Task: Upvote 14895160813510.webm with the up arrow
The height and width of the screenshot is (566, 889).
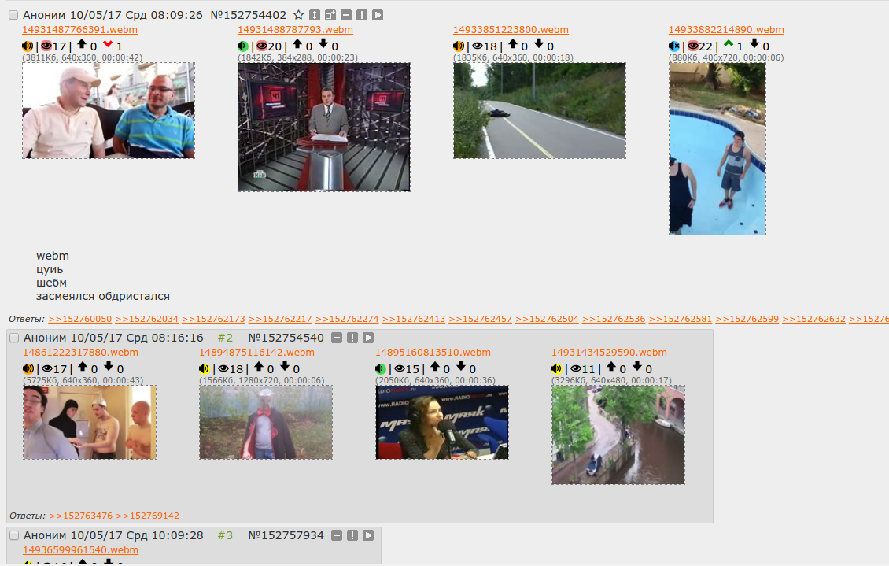Action: click(435, 367)
